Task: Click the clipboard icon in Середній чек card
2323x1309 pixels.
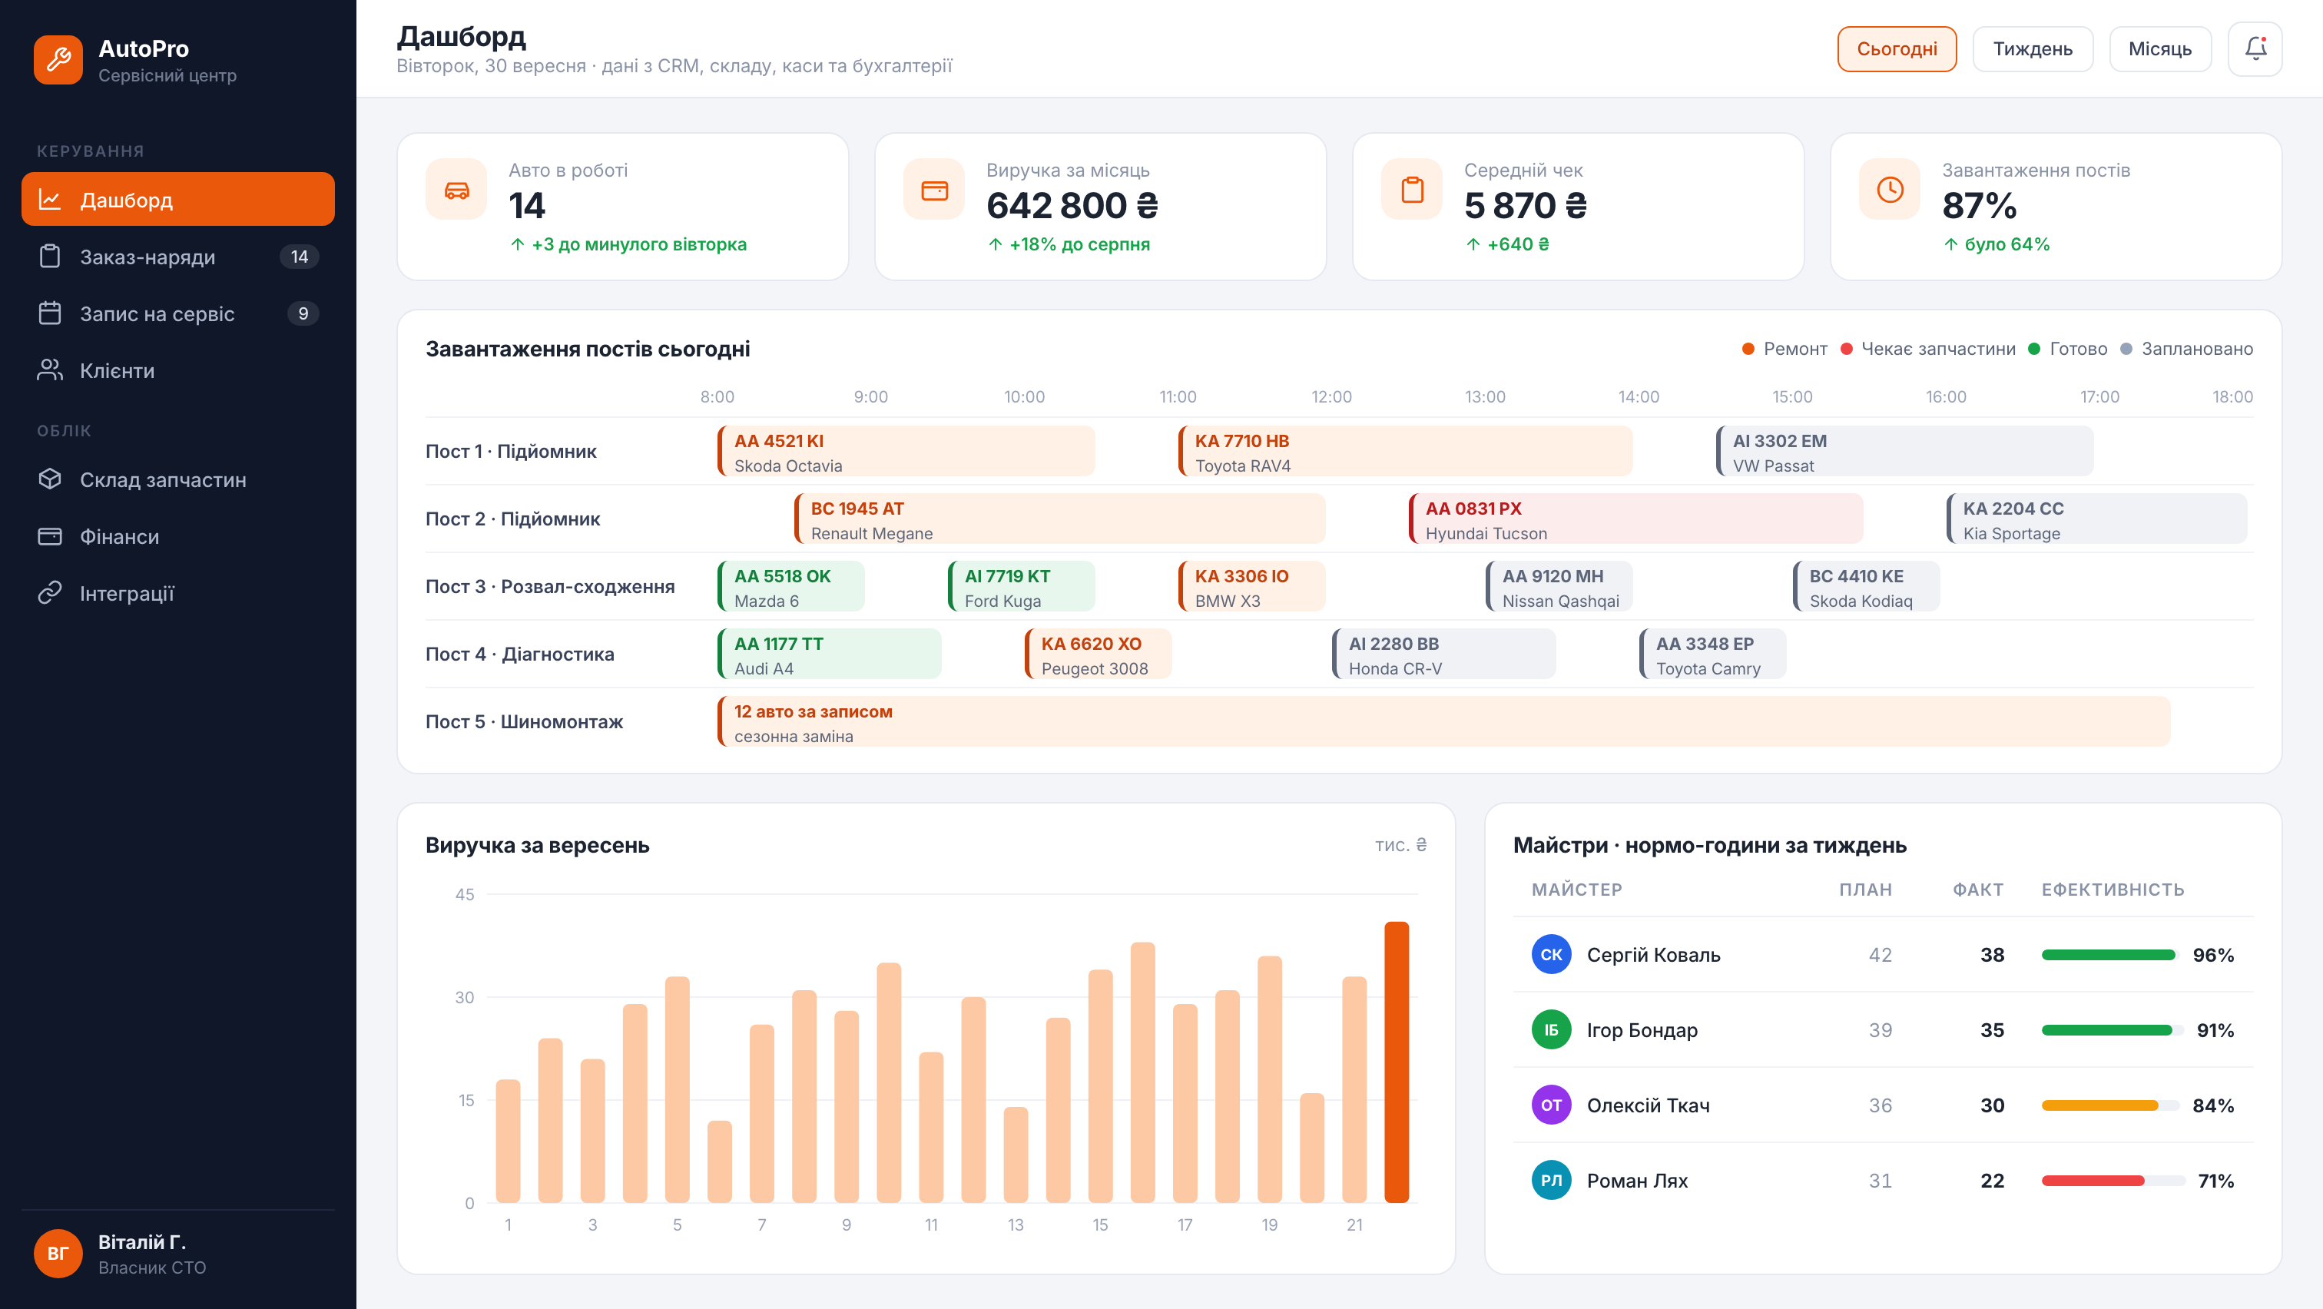Action: [x=1412, y=191]
